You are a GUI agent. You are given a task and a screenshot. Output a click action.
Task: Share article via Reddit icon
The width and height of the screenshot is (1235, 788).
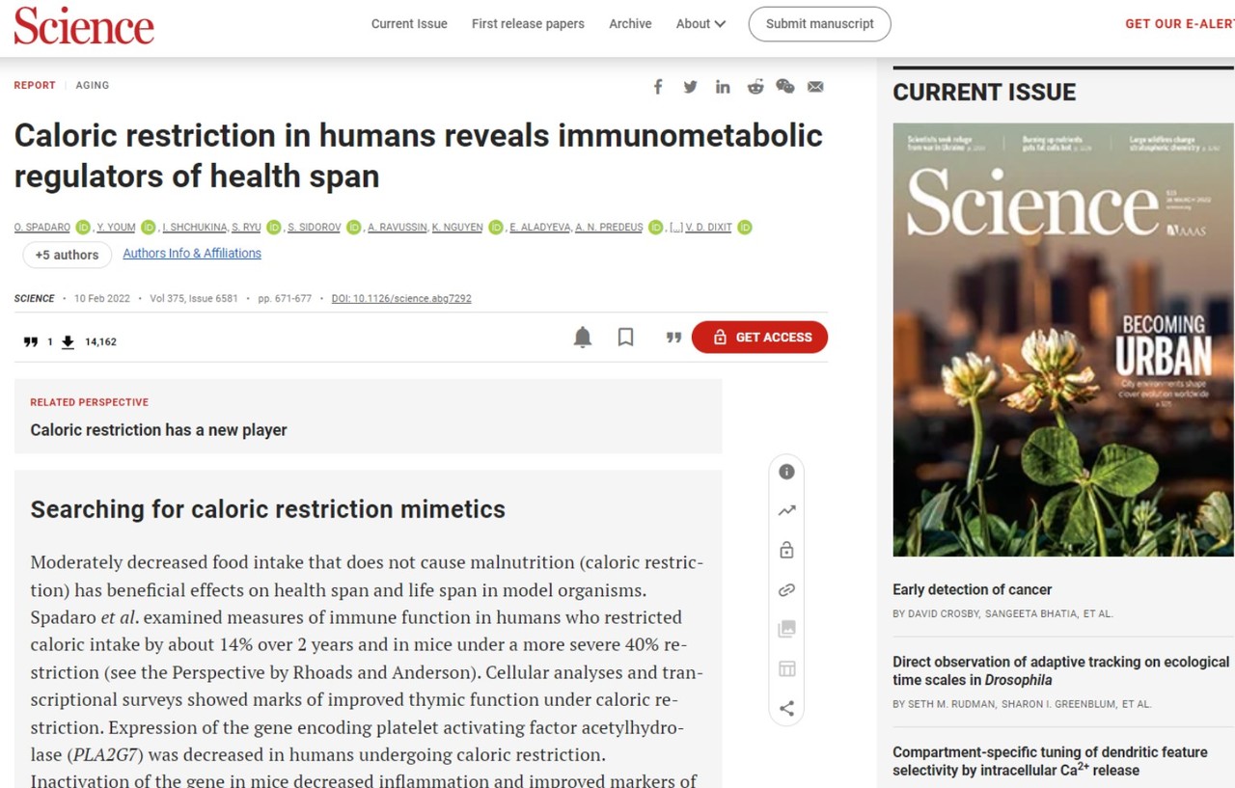(x=755, y=87)
